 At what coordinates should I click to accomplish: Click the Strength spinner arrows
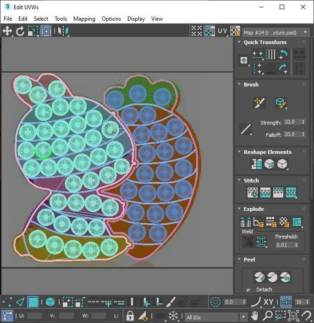tap(303, 122)
